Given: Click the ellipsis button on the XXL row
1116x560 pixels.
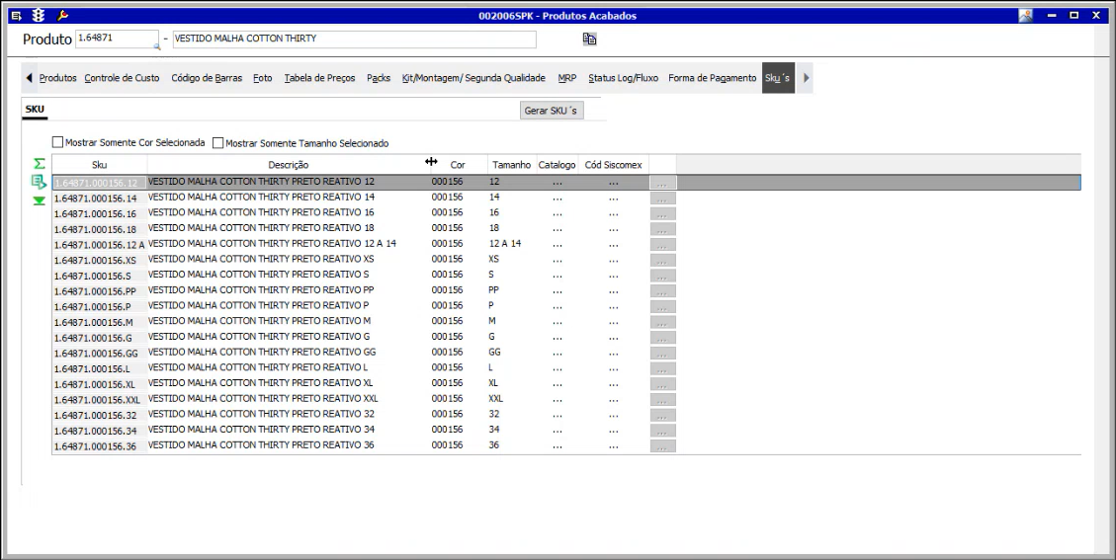Looking at the screenshot, I should tap(662, 400).
